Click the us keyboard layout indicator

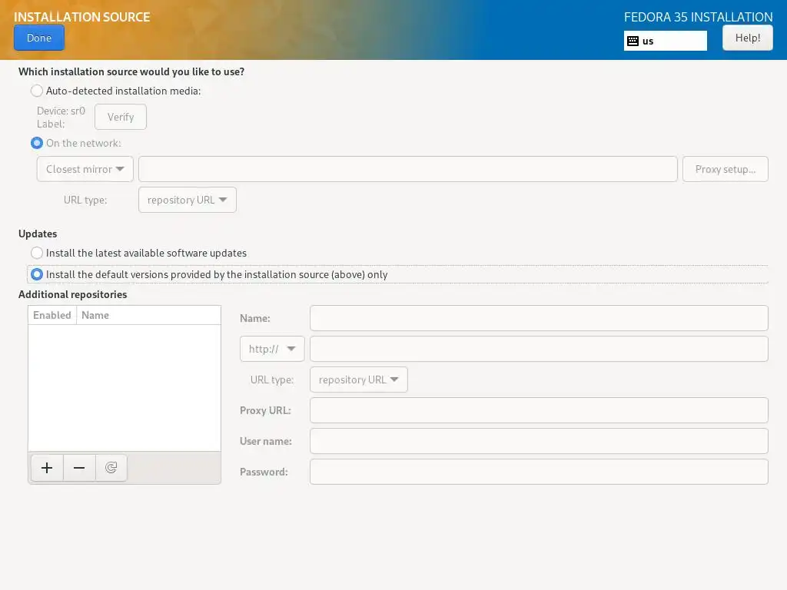[x=666, y=41]
